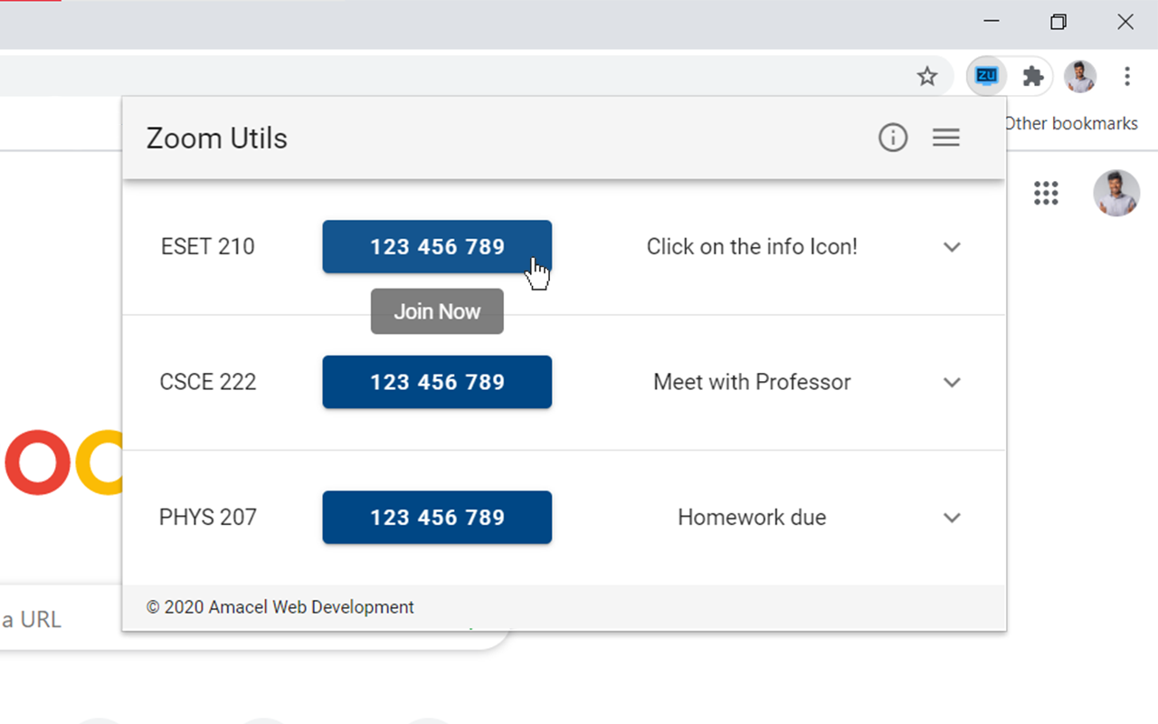The width and height of the screenshot is (1158, 724).
Task: Close the Chrome window
Action: (1125, 22)
